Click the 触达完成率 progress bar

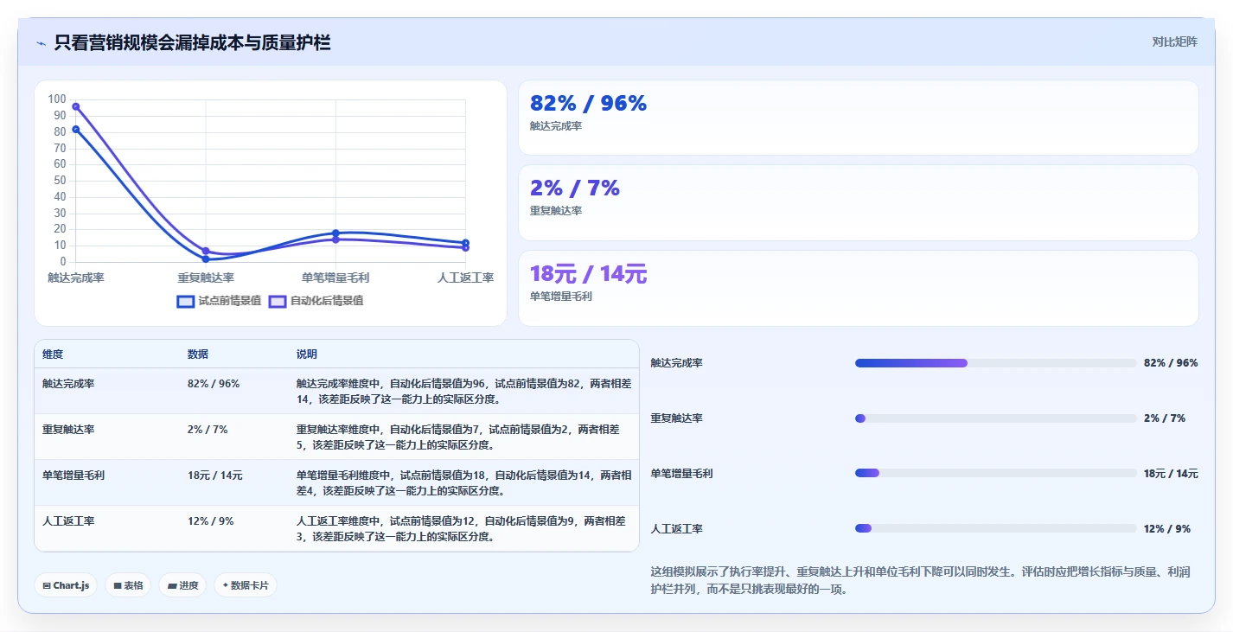point(995,363)
